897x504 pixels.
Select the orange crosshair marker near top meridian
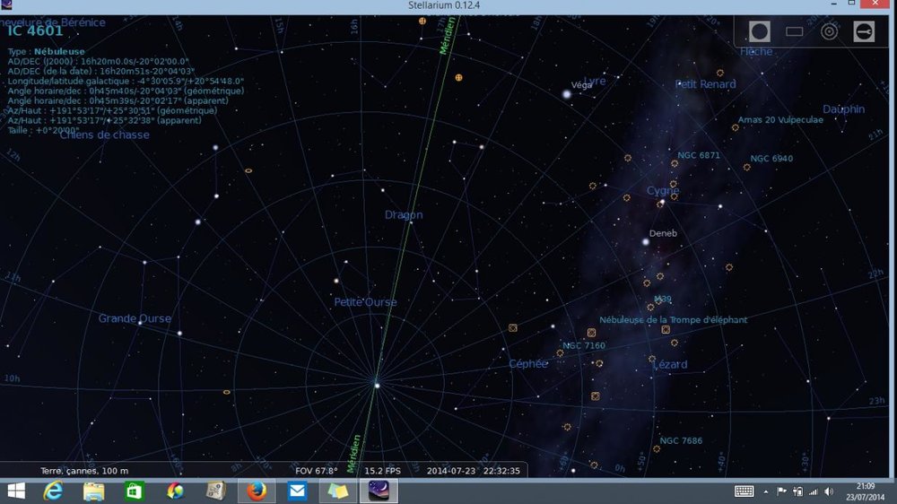tap(422, 21)
